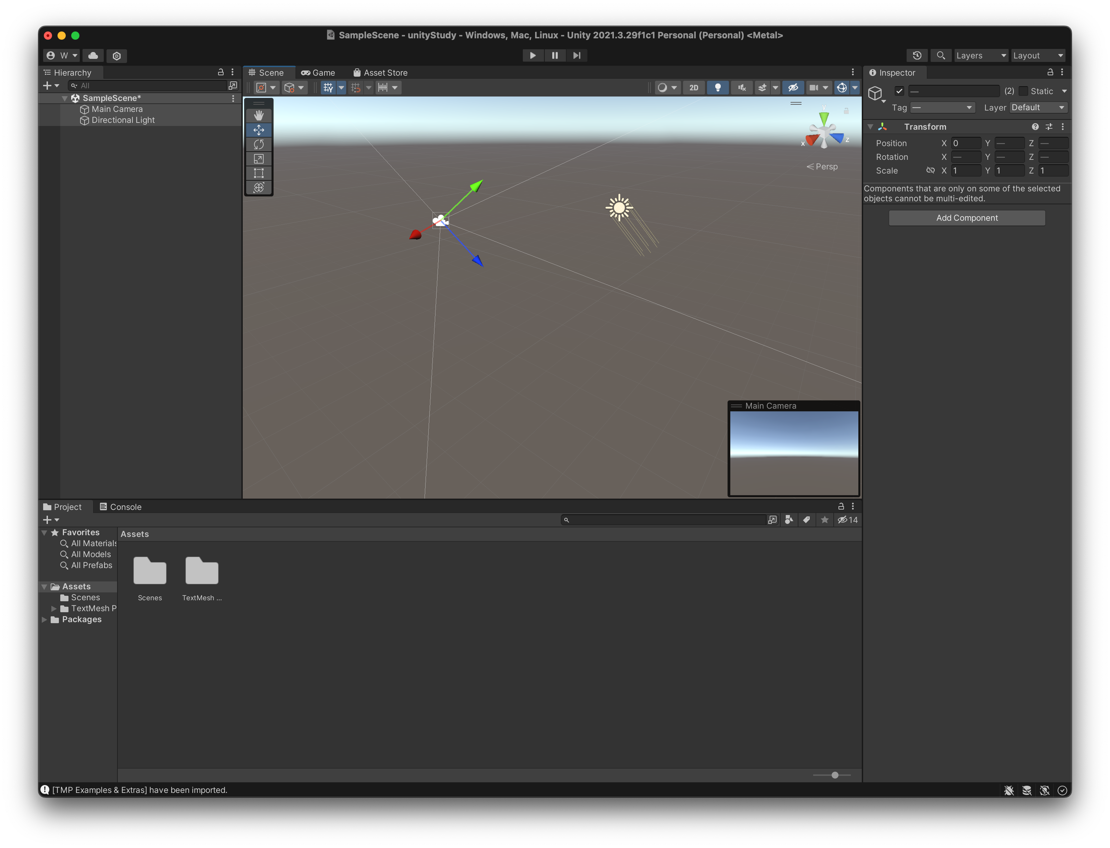Toggle Hierarchy panel lock

pyautogui.click(x=221, y=72)
